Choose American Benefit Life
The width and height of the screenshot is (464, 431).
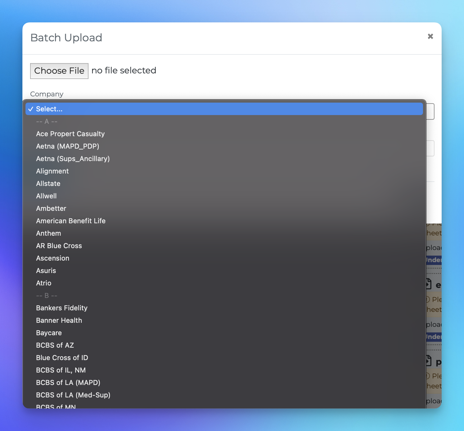coord(224,221)
